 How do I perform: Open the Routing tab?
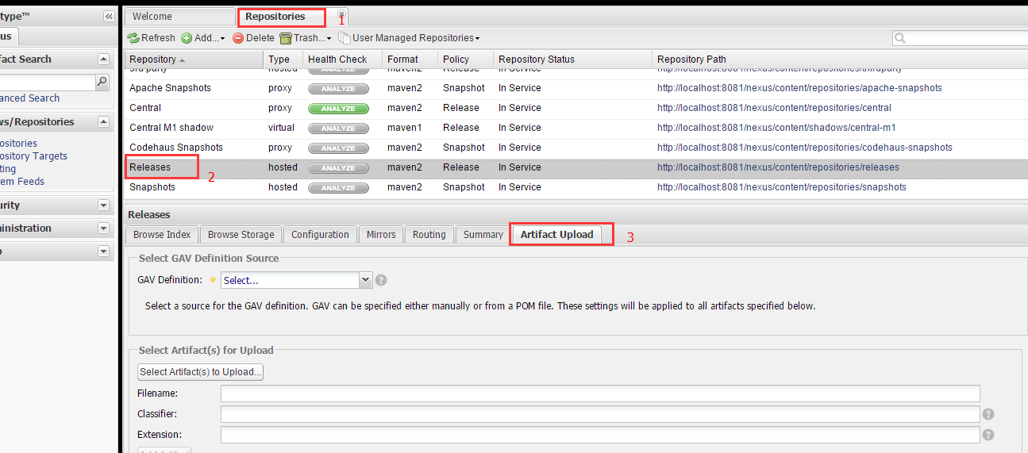429,235
